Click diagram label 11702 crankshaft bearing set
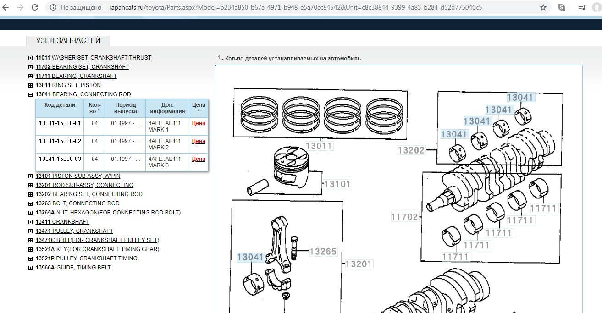This screenshot has height=313, width=602. [x=405, y=217]
